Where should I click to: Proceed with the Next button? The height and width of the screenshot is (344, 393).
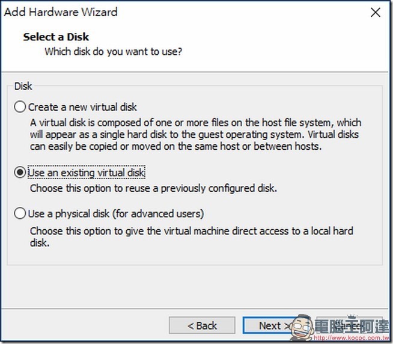point(268,325)
